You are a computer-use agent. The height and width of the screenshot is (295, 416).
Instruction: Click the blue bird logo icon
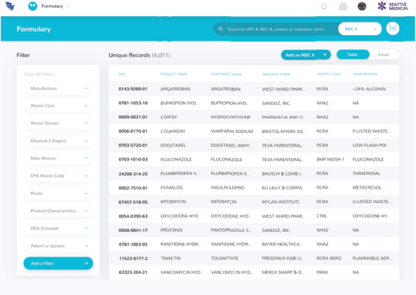tap(10, 6)
